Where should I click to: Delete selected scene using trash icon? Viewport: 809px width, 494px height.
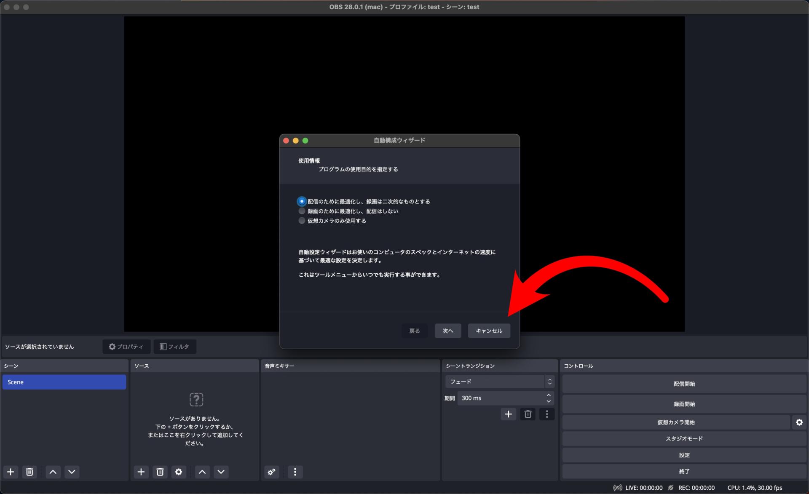[29, 472]
